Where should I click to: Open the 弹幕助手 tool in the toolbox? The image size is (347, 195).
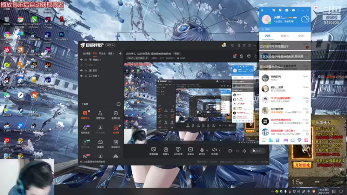click(x=85, y=115)
